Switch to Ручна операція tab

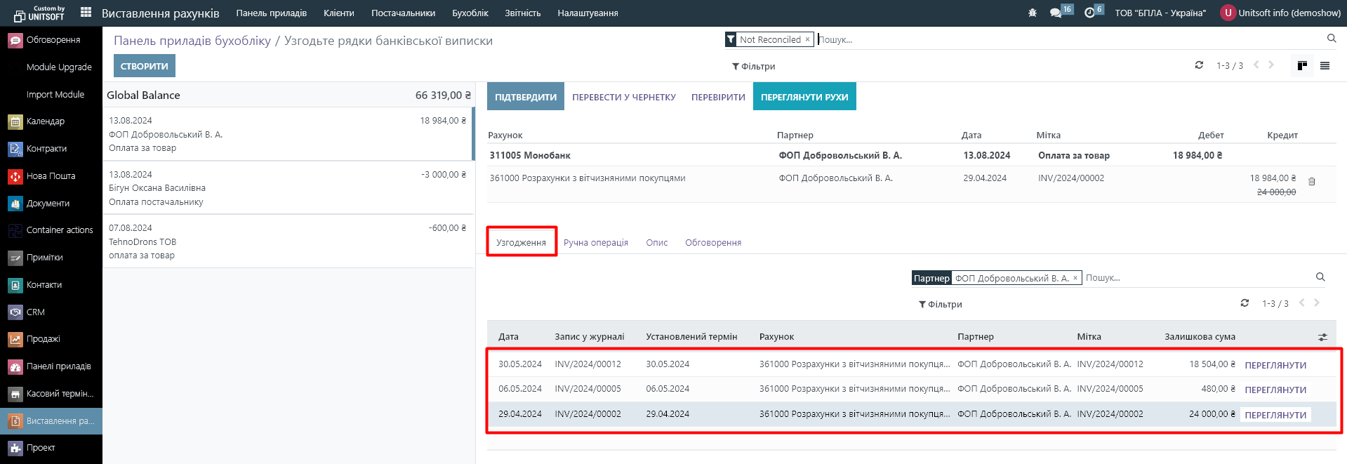[x=595, y=243]
